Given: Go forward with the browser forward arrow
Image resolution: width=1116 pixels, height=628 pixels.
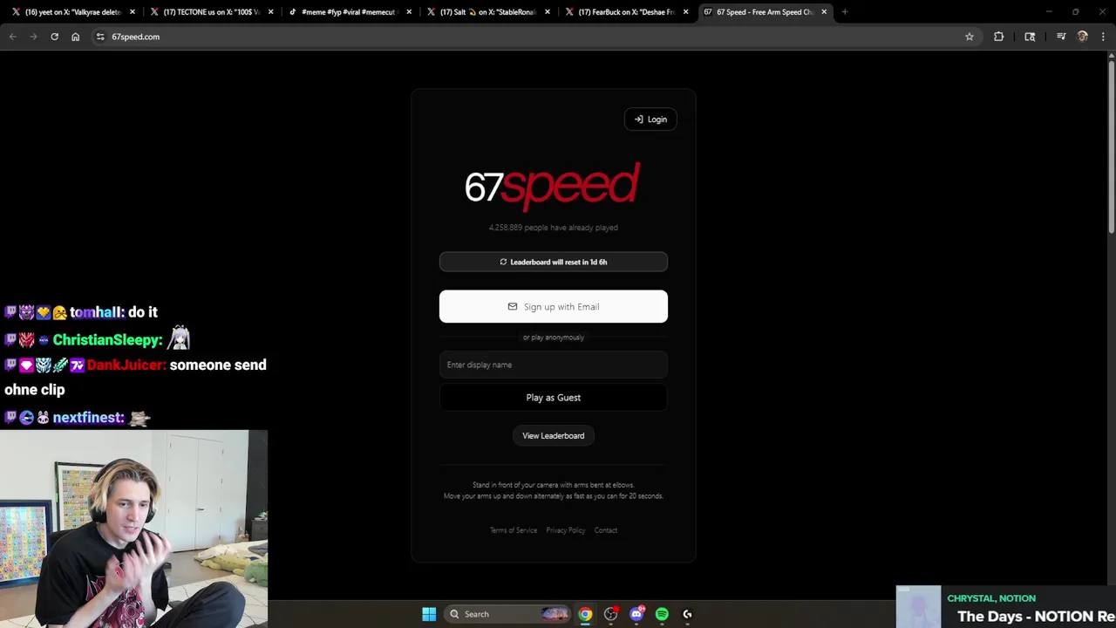Looking at the screenshot, I should click(x=33, y=37).
